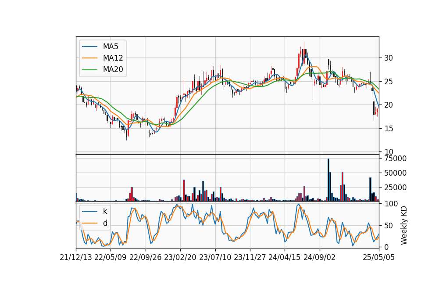Click the blue MA5 line sample in legend
The height and width of the screenshot is (303, 421).
[x=89, y=47]
